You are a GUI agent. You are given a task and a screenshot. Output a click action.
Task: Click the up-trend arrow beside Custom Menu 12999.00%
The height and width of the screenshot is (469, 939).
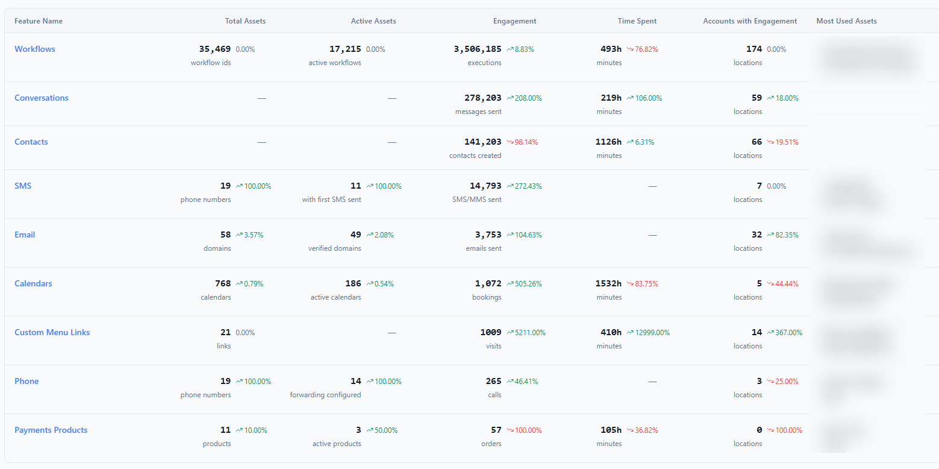click(630, 333)
